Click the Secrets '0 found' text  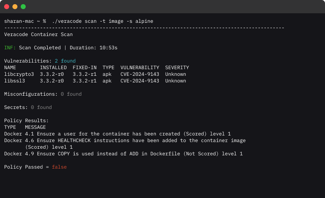coord(41,107)
